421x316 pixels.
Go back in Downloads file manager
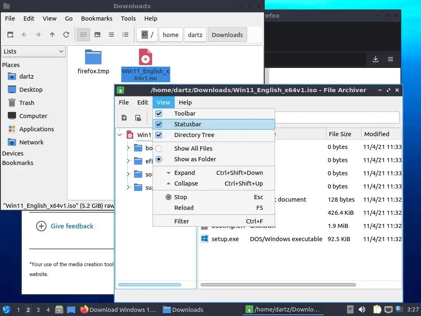(24, 35)
